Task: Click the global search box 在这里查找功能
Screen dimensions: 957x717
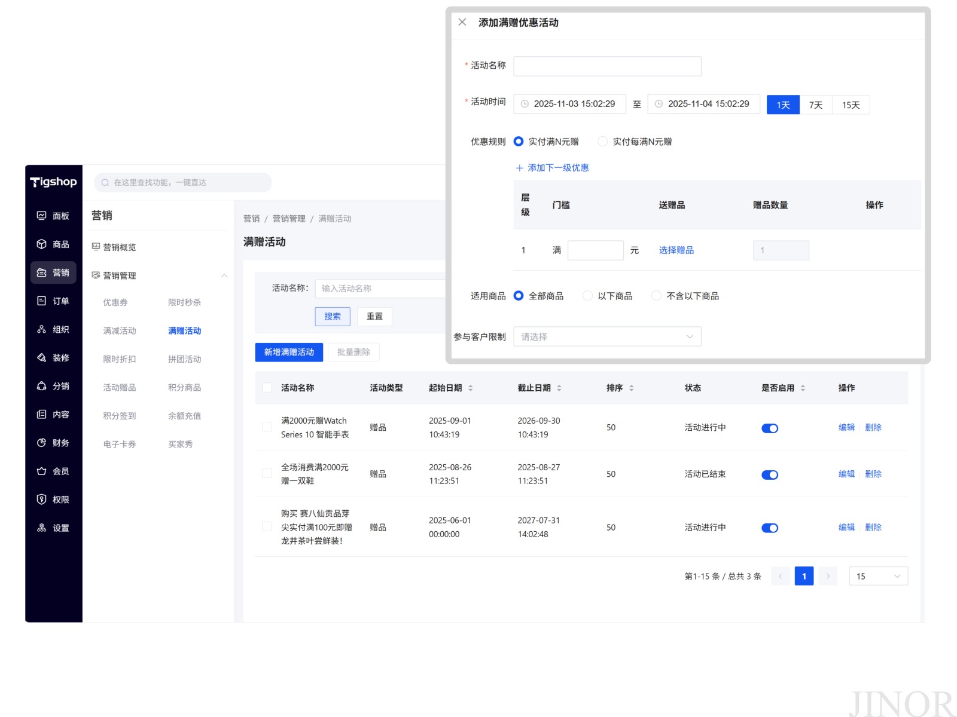Action: (183, 182)
